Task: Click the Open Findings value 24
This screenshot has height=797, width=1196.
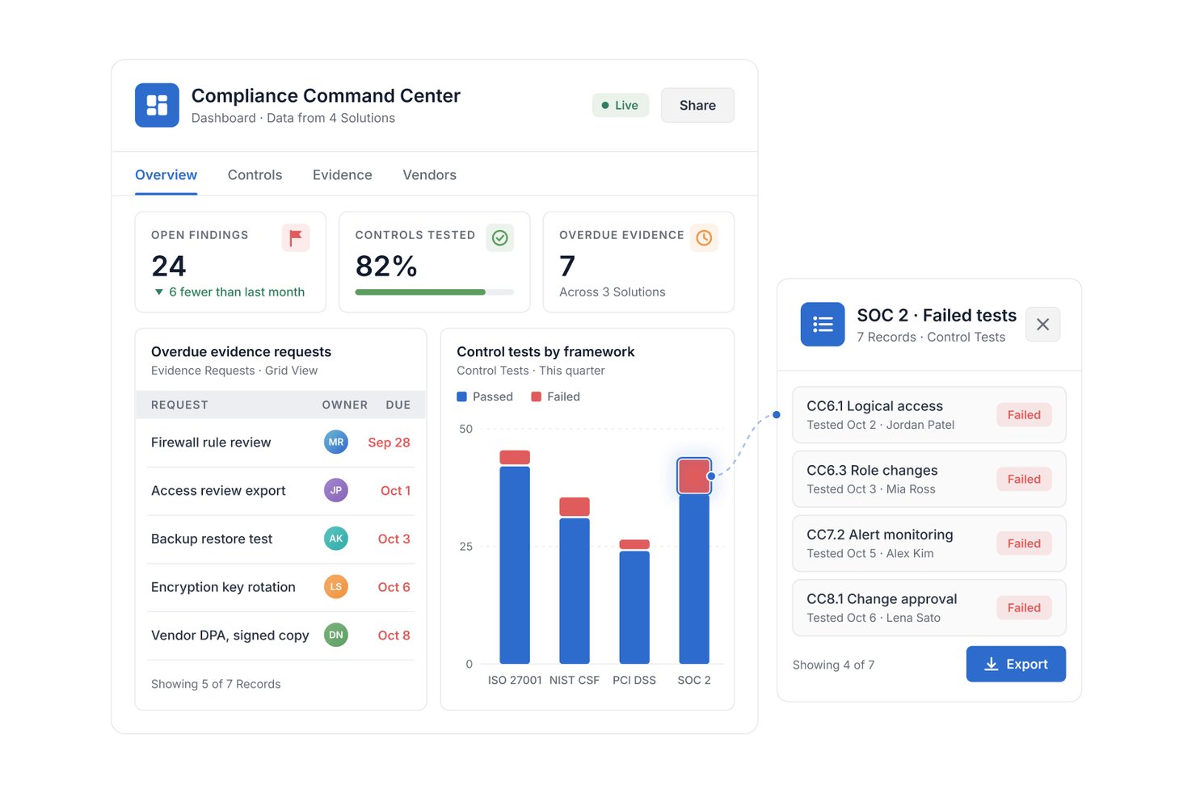Action: [169, 266]
